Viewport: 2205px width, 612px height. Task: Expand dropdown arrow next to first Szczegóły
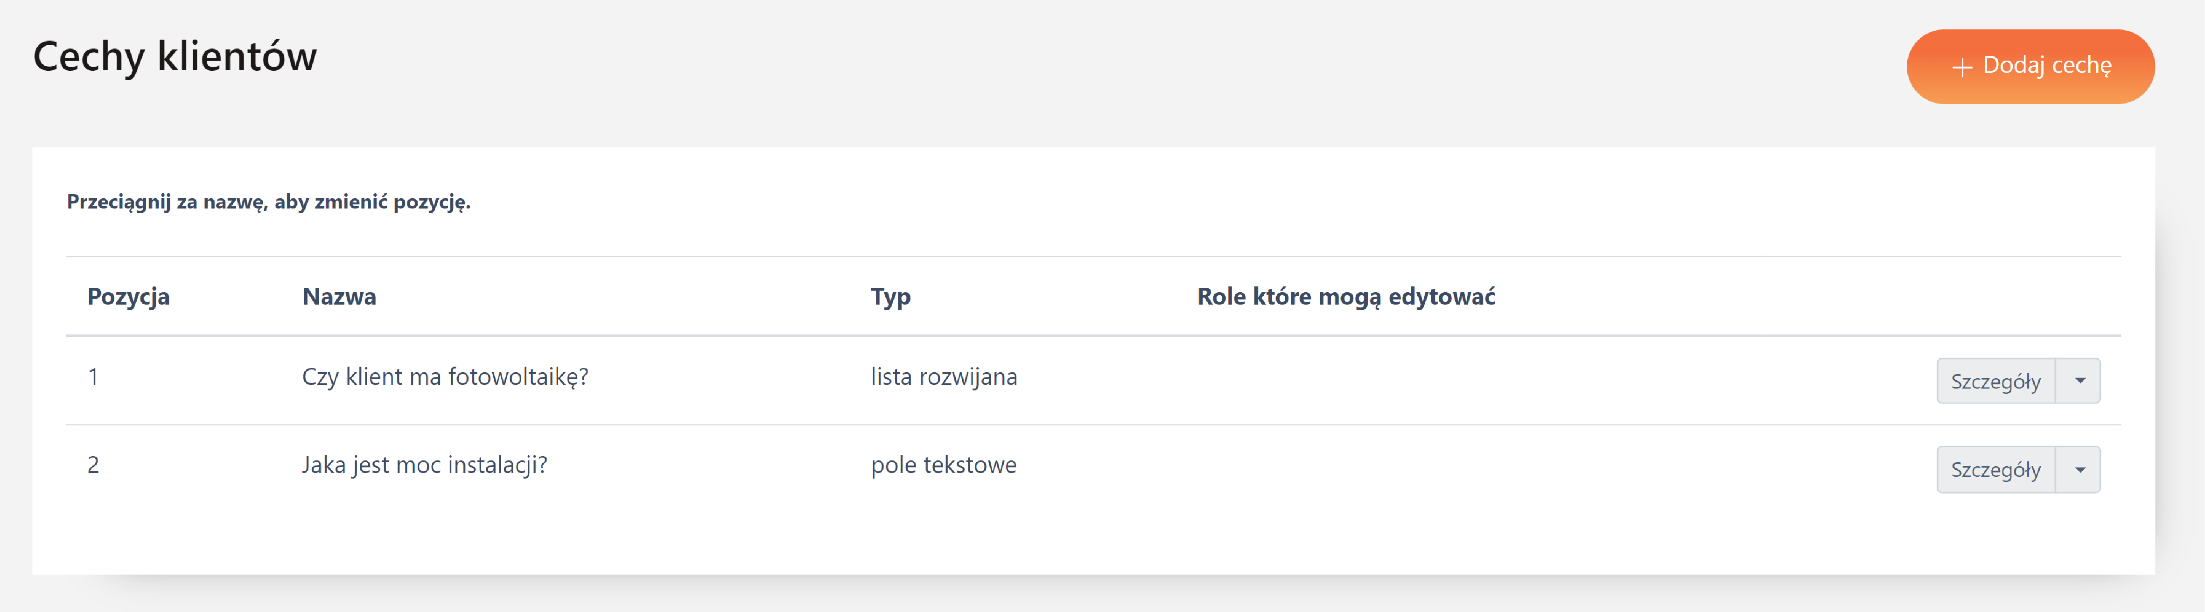(2079, 381)
